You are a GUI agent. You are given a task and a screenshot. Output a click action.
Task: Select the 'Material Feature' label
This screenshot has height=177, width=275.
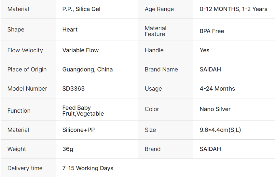point(156,31)
